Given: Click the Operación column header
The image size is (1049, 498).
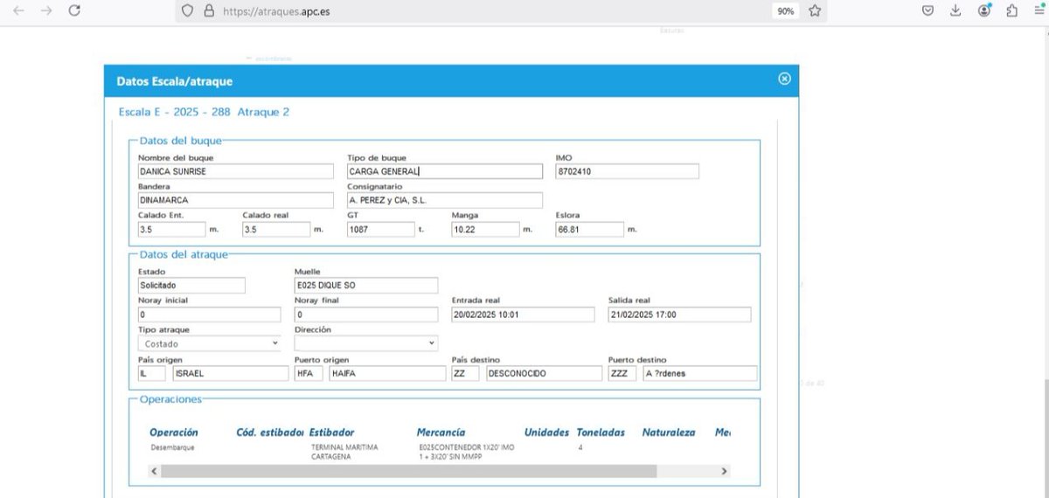Looking at the screenshot, I should (x=174, y=432).
